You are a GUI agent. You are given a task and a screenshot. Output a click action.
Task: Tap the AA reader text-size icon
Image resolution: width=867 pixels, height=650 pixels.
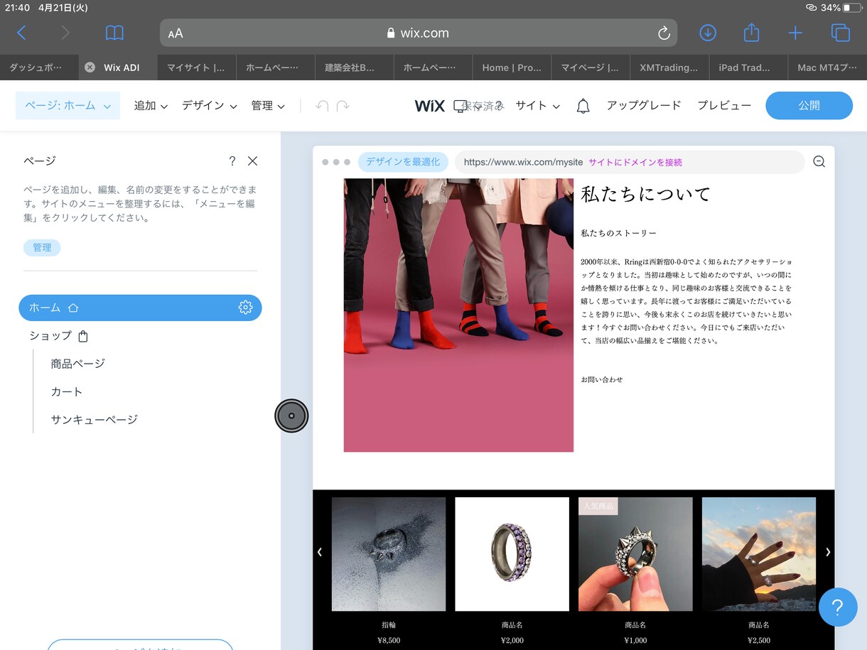point(176,33)
